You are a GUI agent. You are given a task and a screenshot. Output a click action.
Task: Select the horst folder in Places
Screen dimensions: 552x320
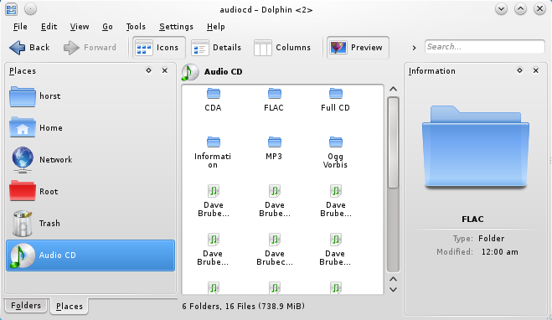[x=90, y=96]
